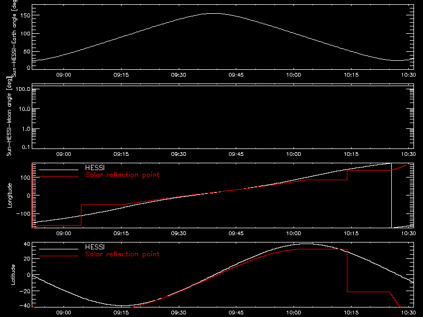Click white HESSI legend line in Latitude plot
Viewport: 423px width, 317px height.
[59, 249]
